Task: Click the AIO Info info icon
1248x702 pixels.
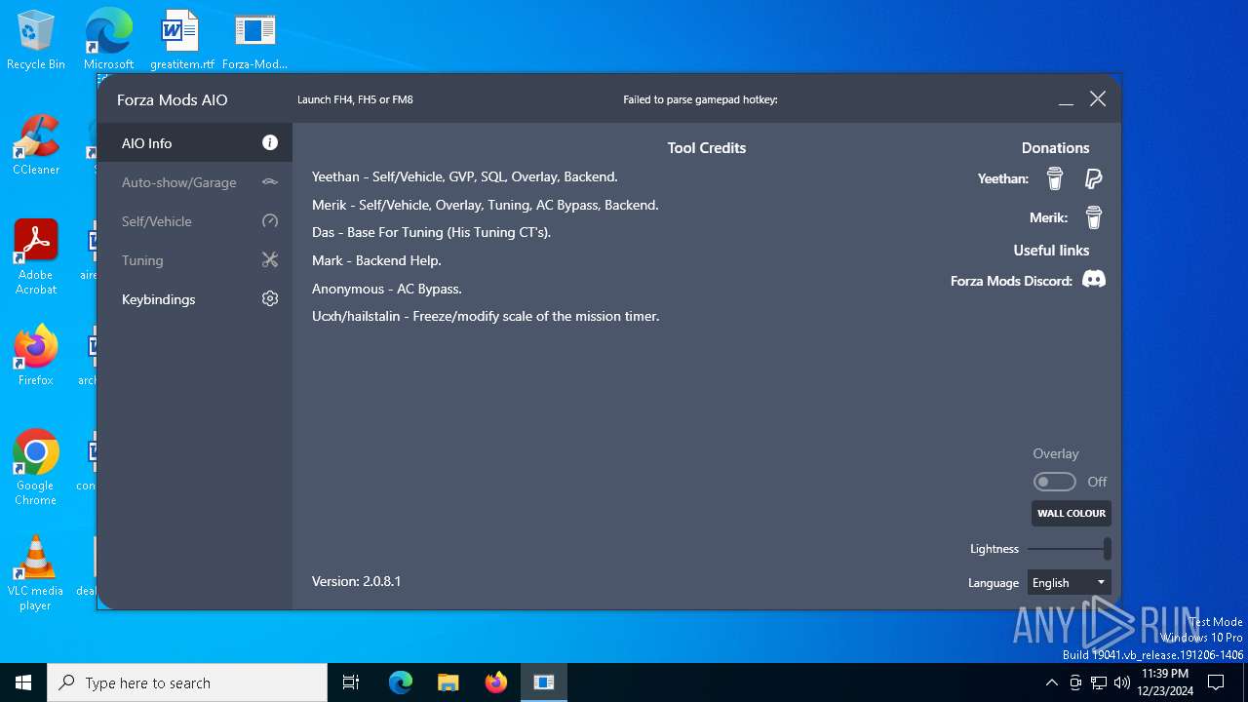Action: click(270, 142)
